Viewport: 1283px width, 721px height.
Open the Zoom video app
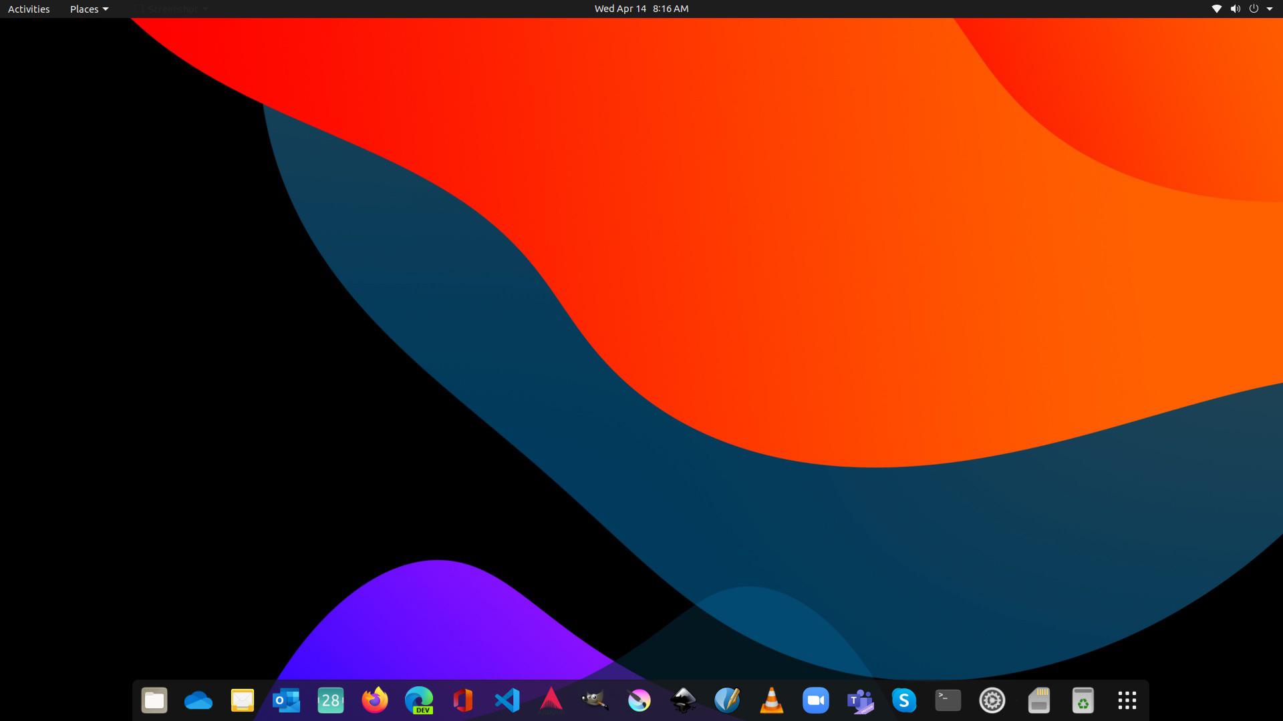(816, 700)
